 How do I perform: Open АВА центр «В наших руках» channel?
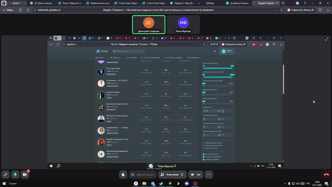click(x=117, y=116)
